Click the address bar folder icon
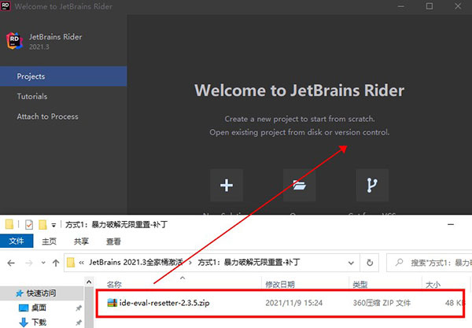 tap(71, 263)
